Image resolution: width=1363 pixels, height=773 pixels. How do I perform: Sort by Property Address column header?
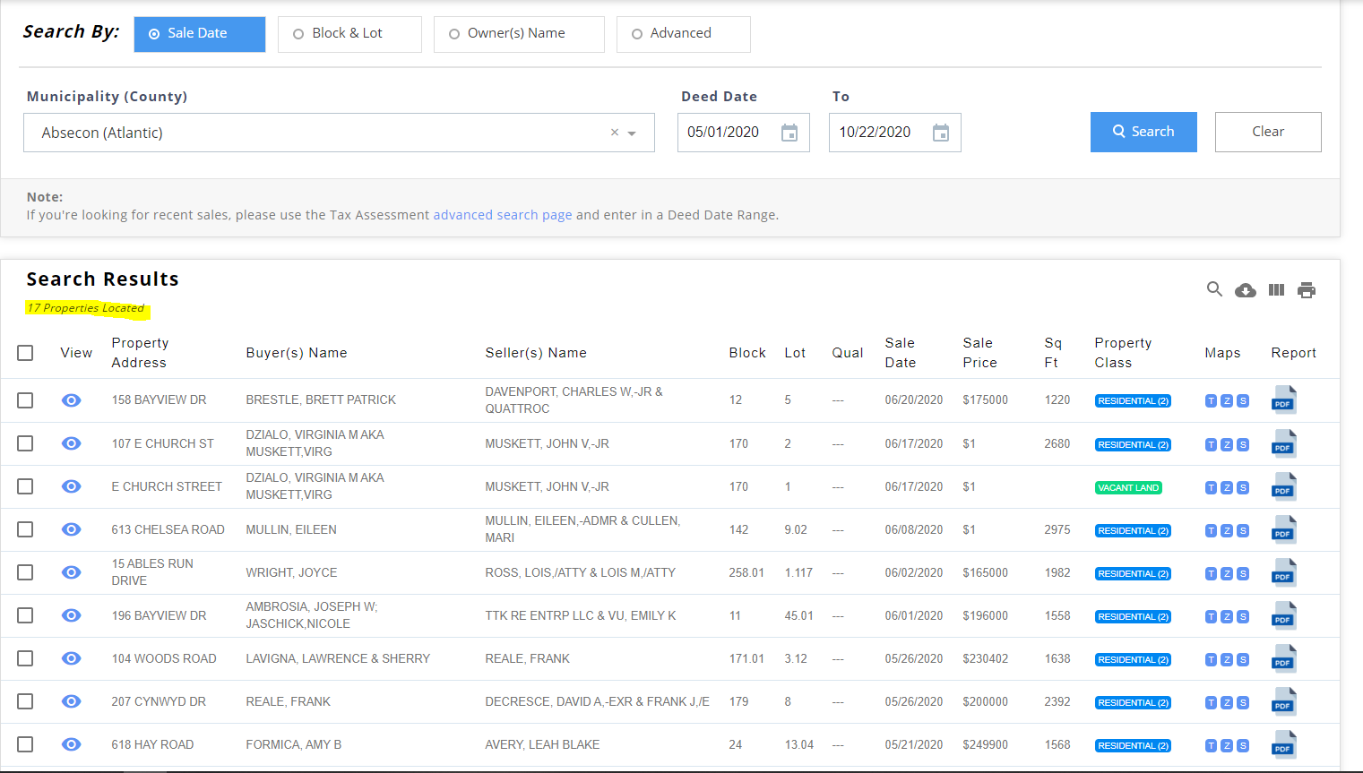[x=141, y=353]
